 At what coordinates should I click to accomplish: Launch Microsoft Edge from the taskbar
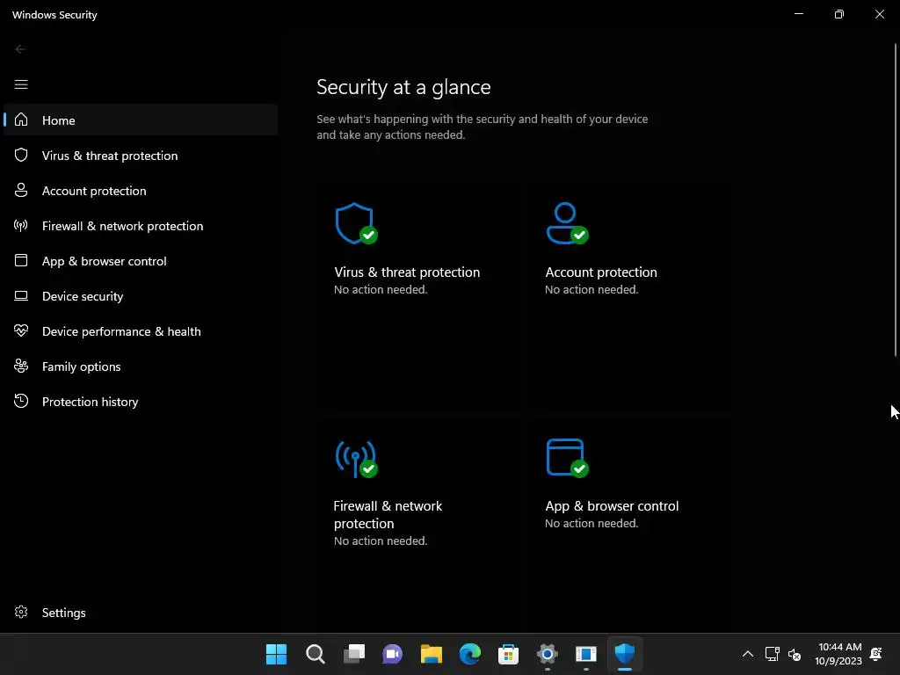(470, 654)
